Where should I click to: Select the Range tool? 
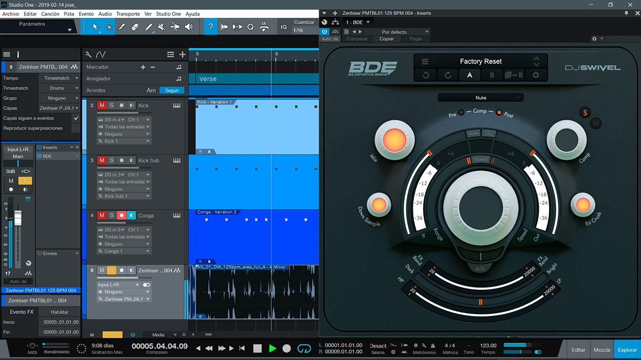(x=108, y=27)
